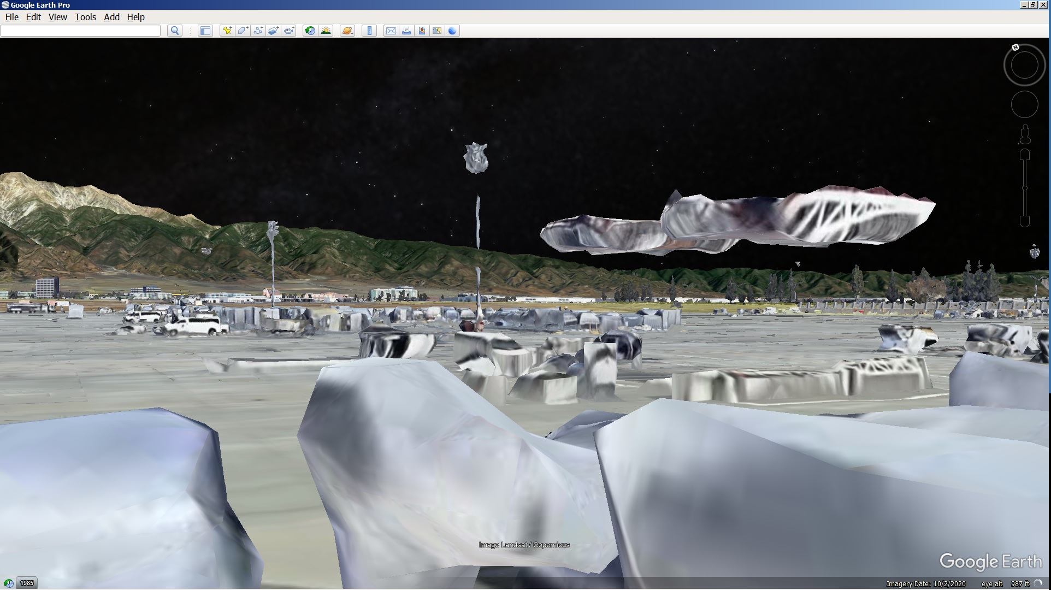Click the zoom slider handle

(1025, 188)
